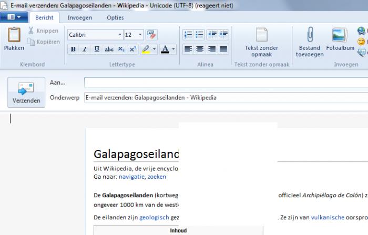Open the blue application menu button
The height and width of the screenshot is (235, 368).
14,17
